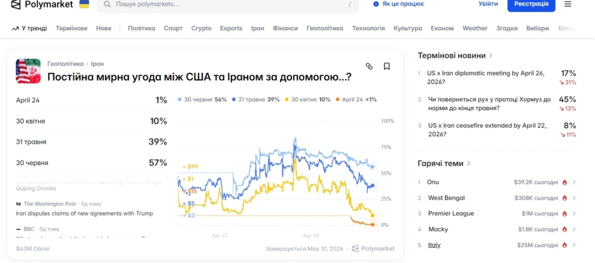Click the 'Увійти' login link

[x=488, y=4]
